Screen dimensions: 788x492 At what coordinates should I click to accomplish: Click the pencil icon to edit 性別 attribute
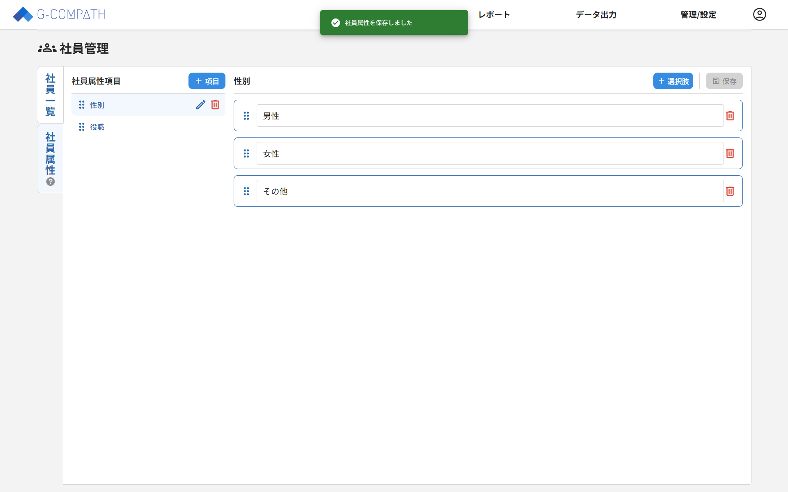200,105
